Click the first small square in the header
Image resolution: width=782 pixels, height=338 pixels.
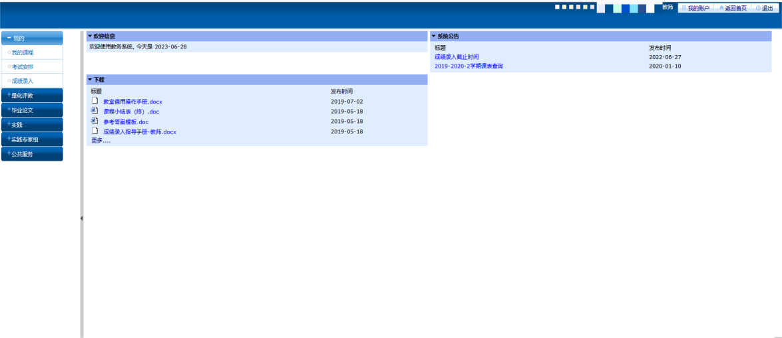click(x=558, y=7)
